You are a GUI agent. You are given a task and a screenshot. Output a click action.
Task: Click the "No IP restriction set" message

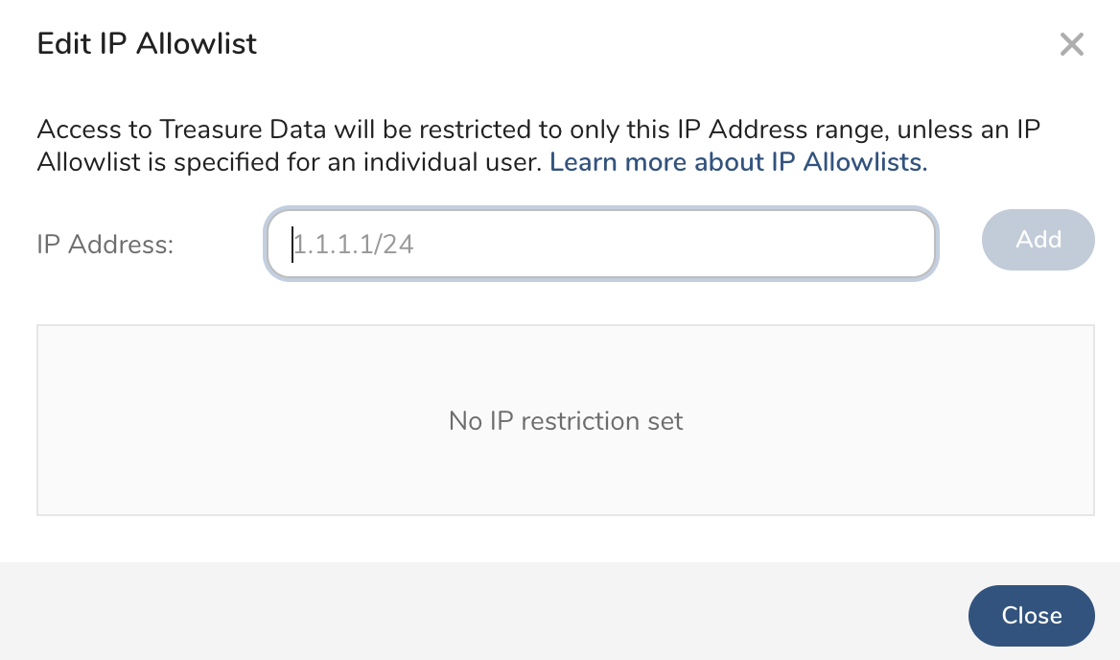coord(566,421)
